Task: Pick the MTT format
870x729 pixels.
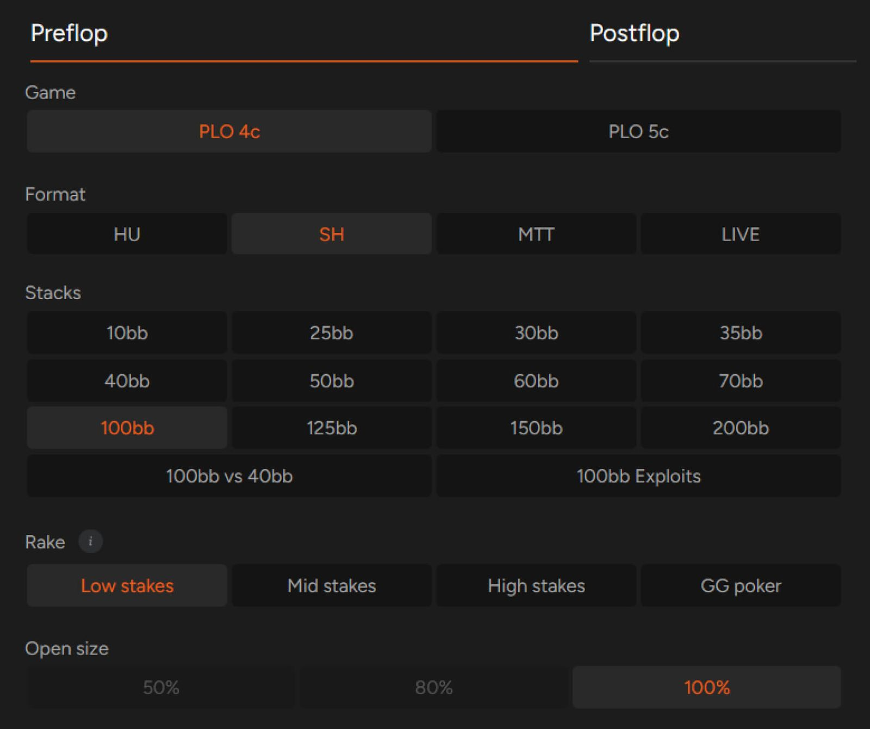Action: coord(536,234)
